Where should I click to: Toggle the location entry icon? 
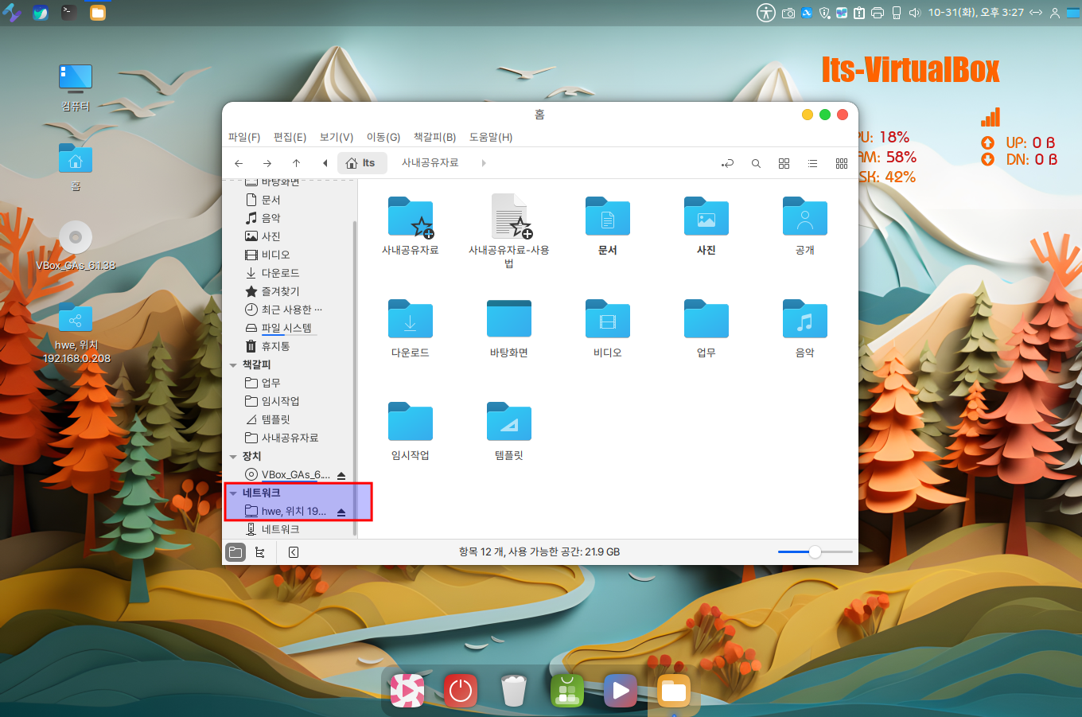point(727,163)
